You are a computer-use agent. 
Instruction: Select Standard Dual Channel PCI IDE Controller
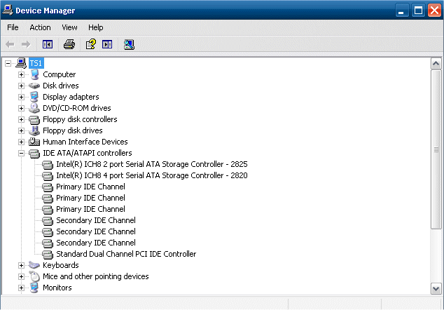(x=126, y=254)
